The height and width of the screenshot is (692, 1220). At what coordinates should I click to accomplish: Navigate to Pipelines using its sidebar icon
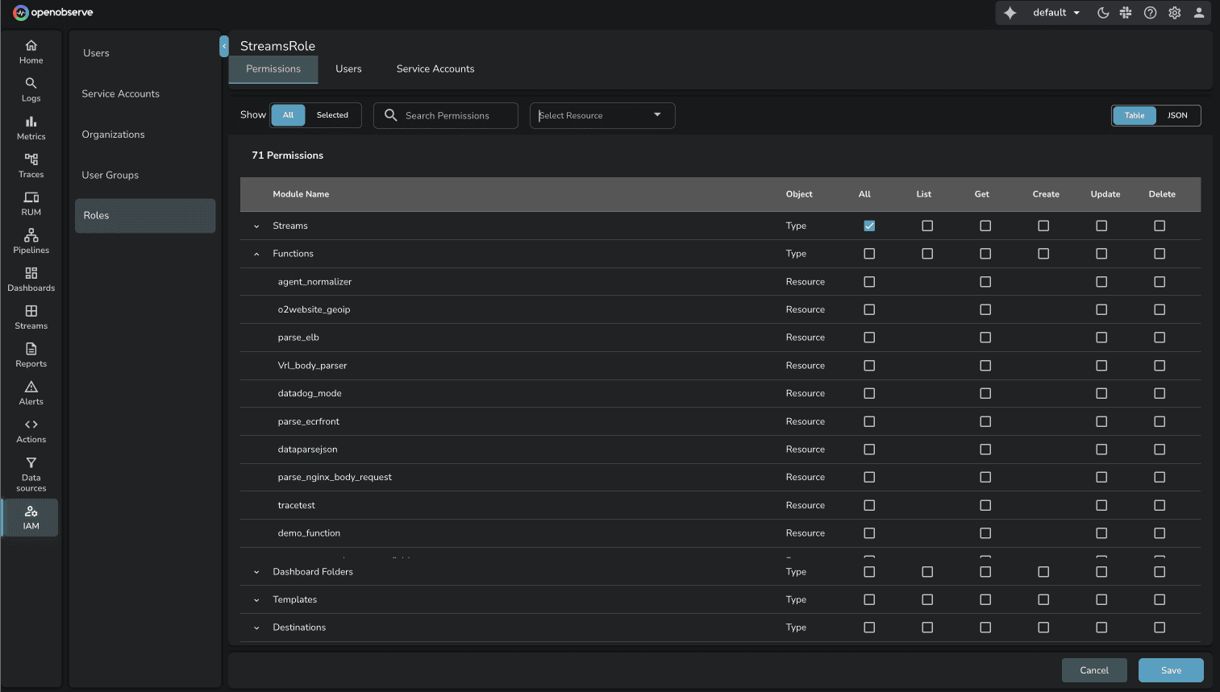tap(31, 240)
